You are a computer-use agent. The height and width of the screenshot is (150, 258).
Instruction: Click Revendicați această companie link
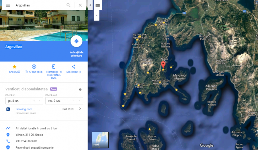point(35,147)
